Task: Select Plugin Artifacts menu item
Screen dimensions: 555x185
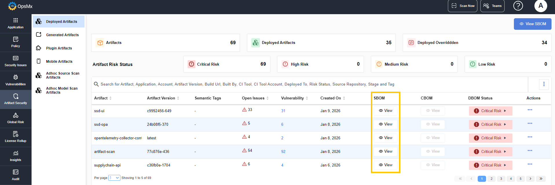Action: pyautogui.click(x=59, y=48)
